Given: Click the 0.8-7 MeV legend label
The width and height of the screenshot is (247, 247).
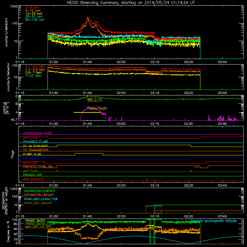Looking at the screenshot, I should pos(34,73).
